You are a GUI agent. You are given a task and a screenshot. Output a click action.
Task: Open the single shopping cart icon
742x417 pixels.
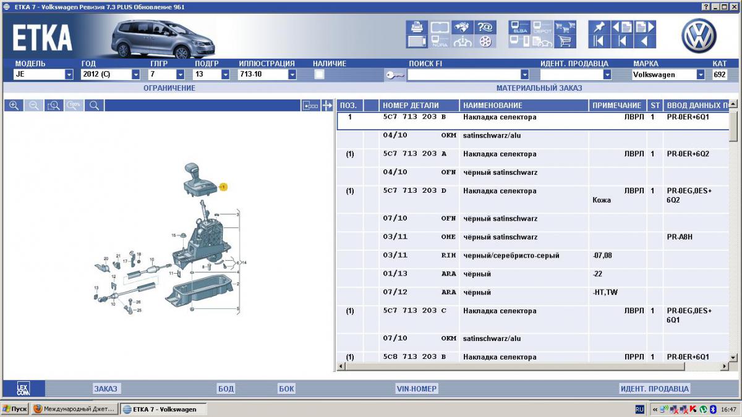pos(565,41)
